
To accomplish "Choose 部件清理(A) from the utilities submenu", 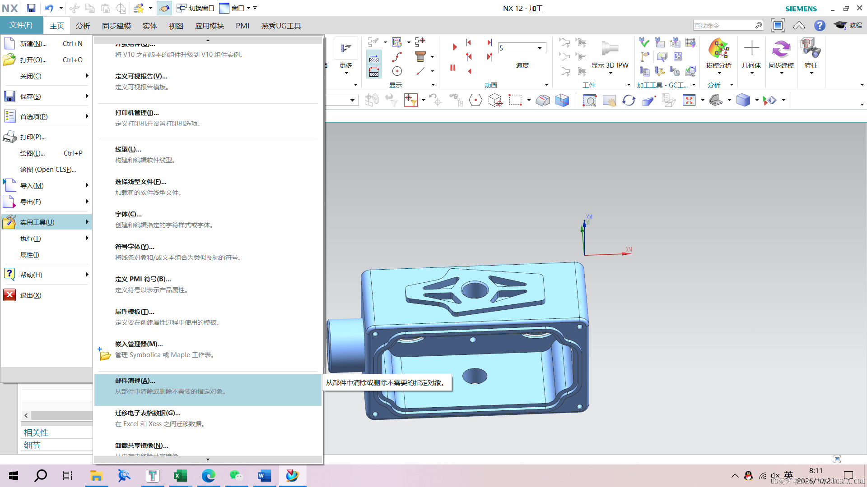I will (135, 381).
